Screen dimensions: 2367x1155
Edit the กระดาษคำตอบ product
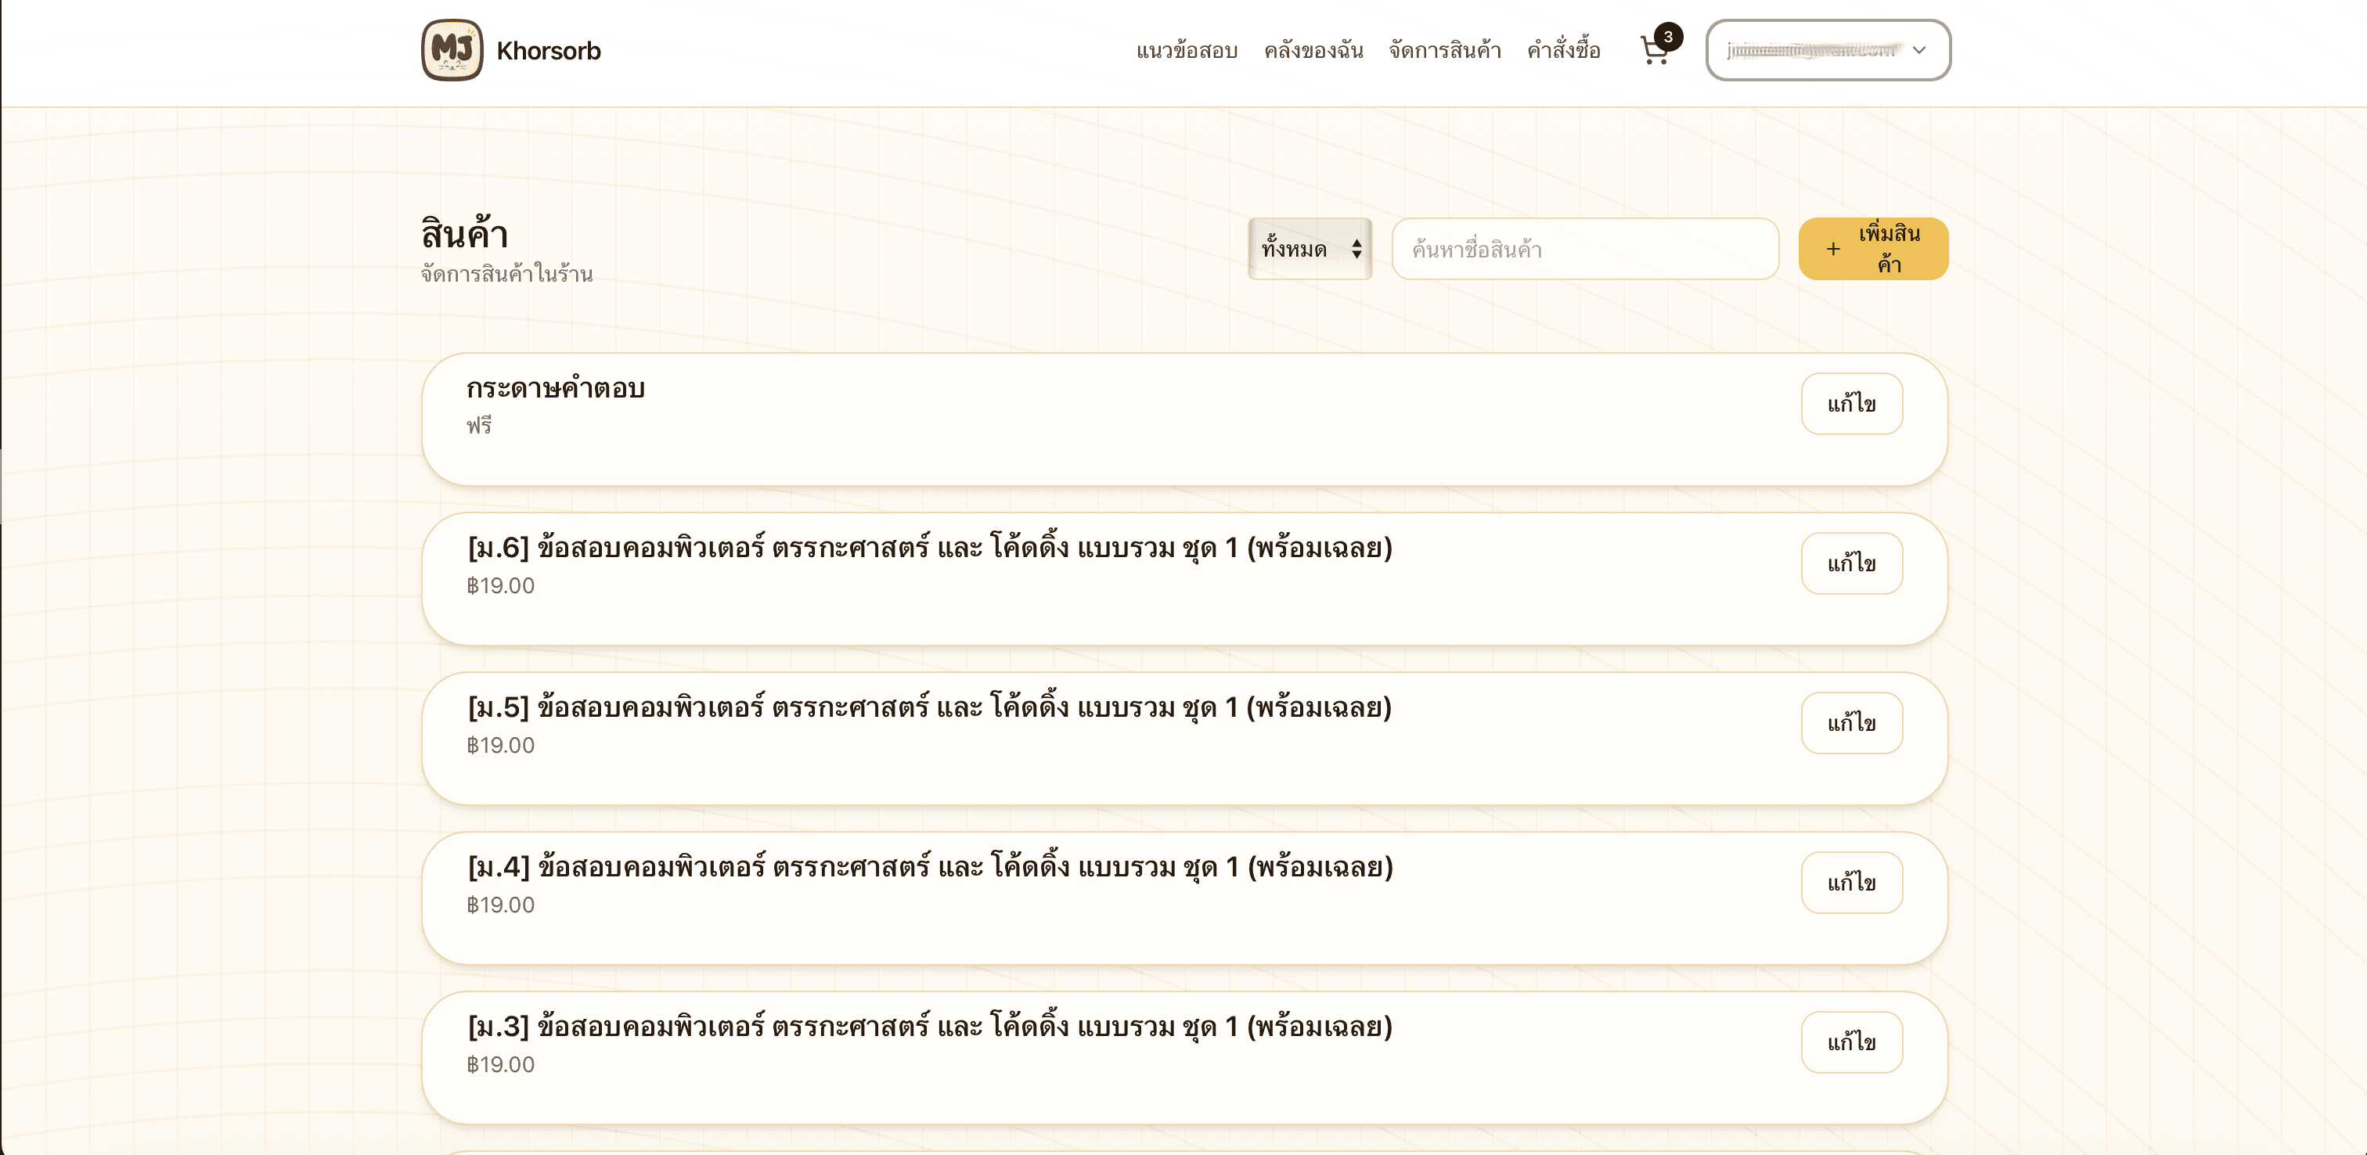[x=1850, y=403]
